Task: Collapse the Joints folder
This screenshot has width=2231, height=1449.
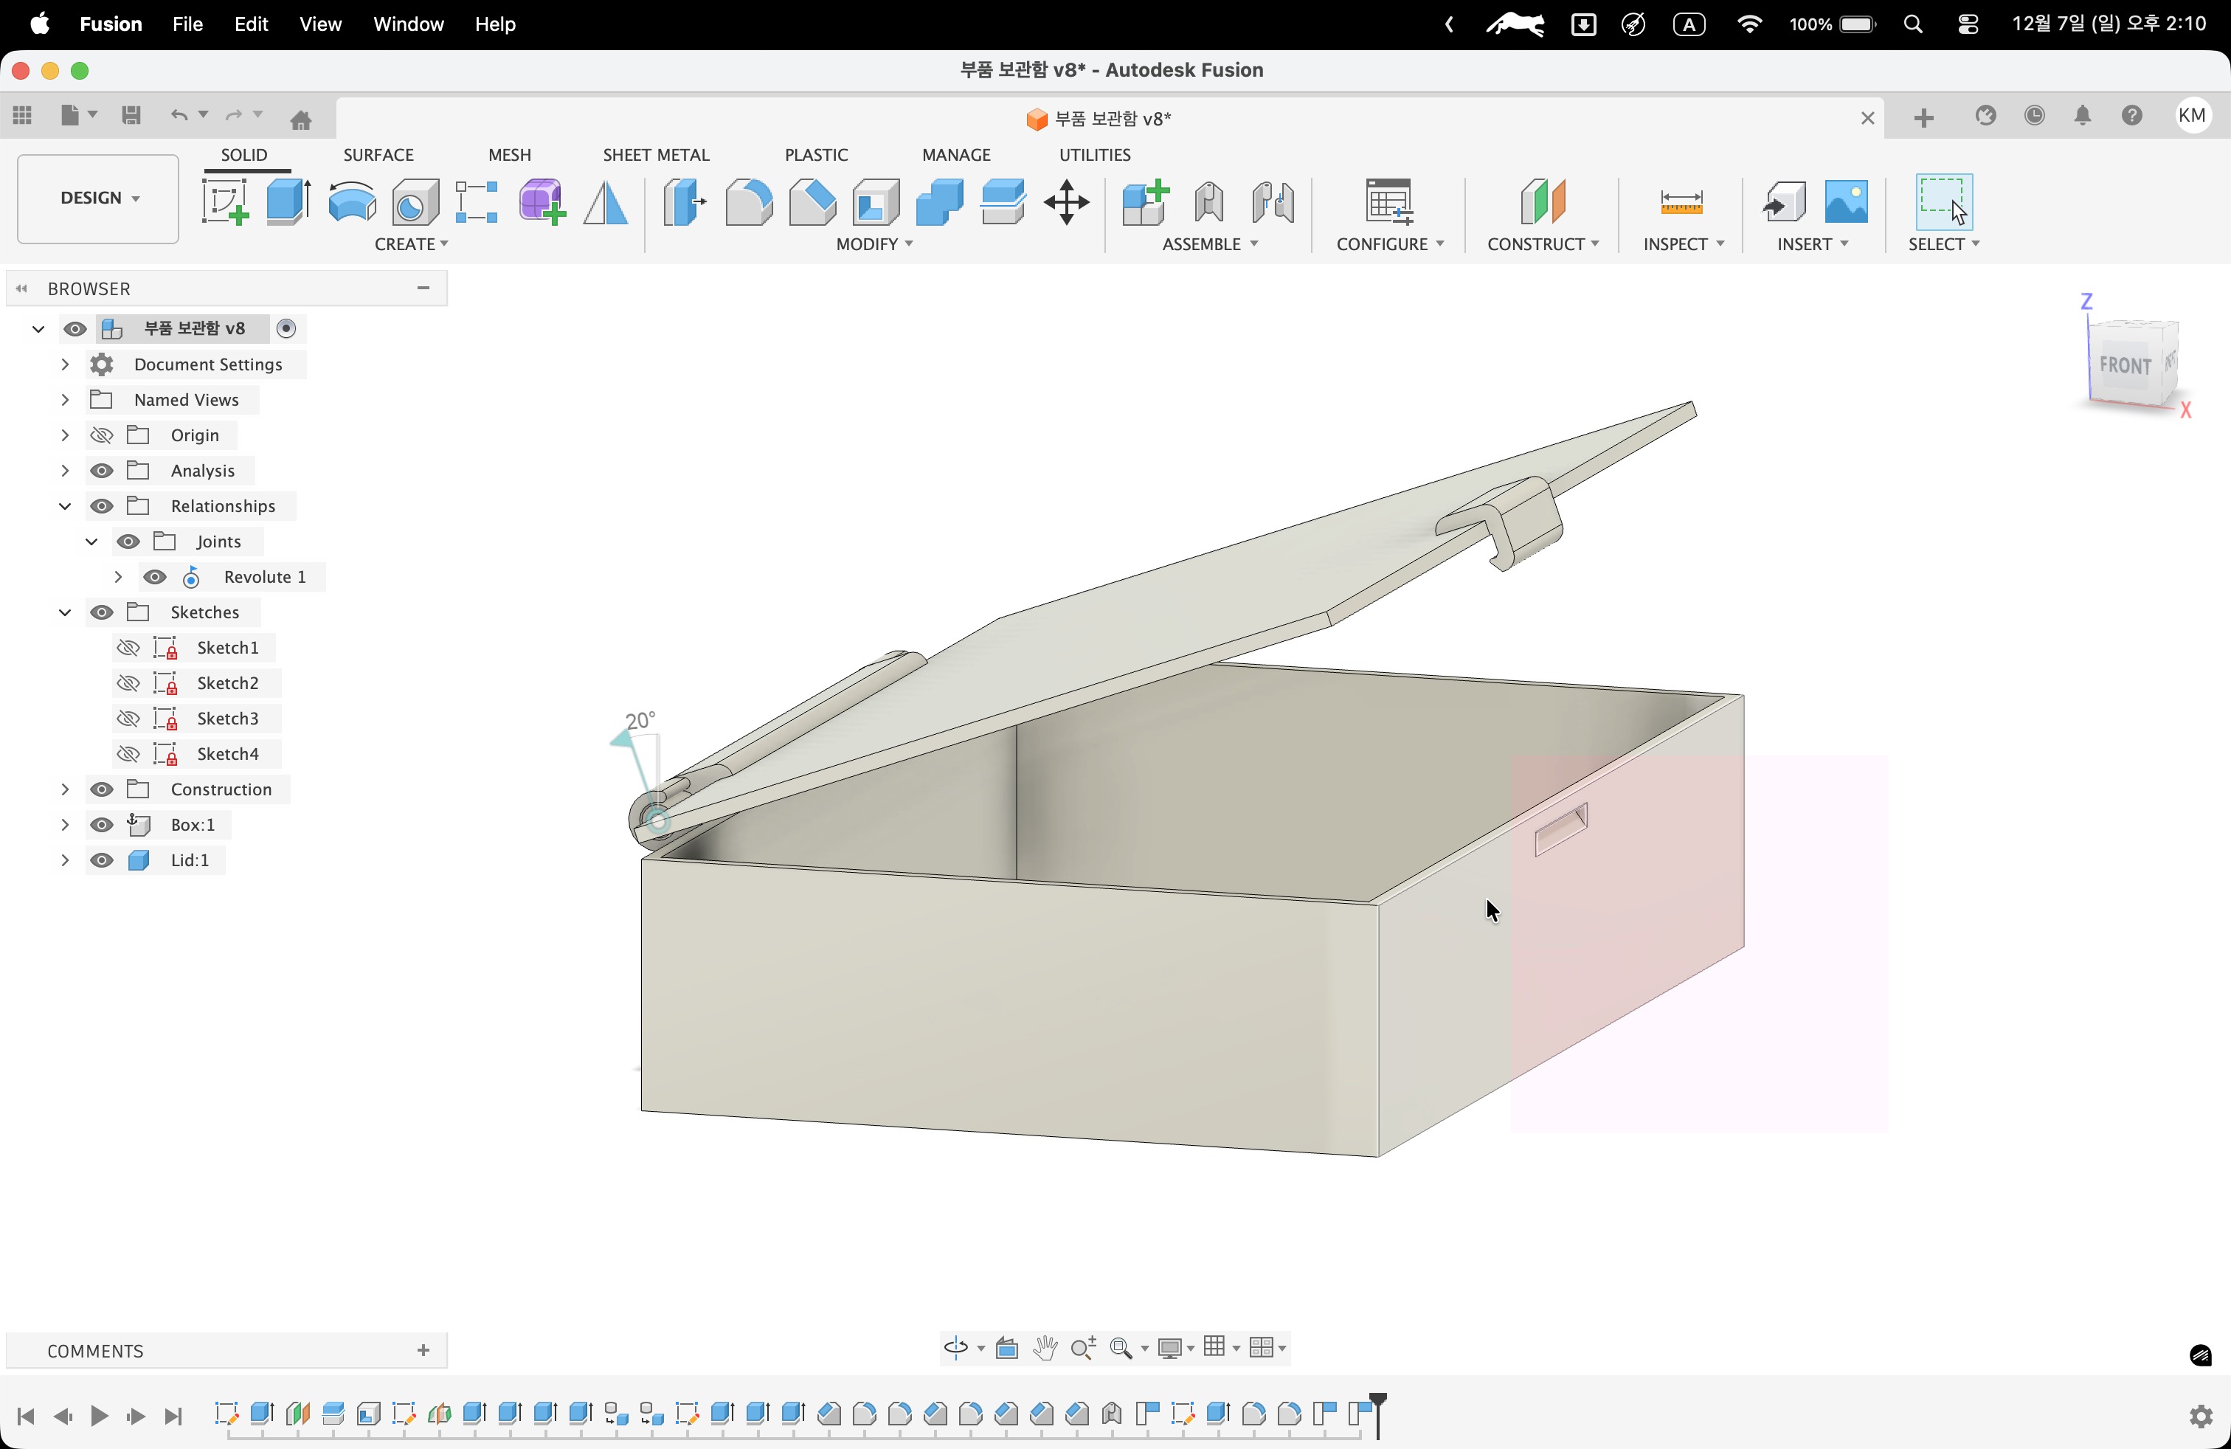Action: tap(92, 542)
